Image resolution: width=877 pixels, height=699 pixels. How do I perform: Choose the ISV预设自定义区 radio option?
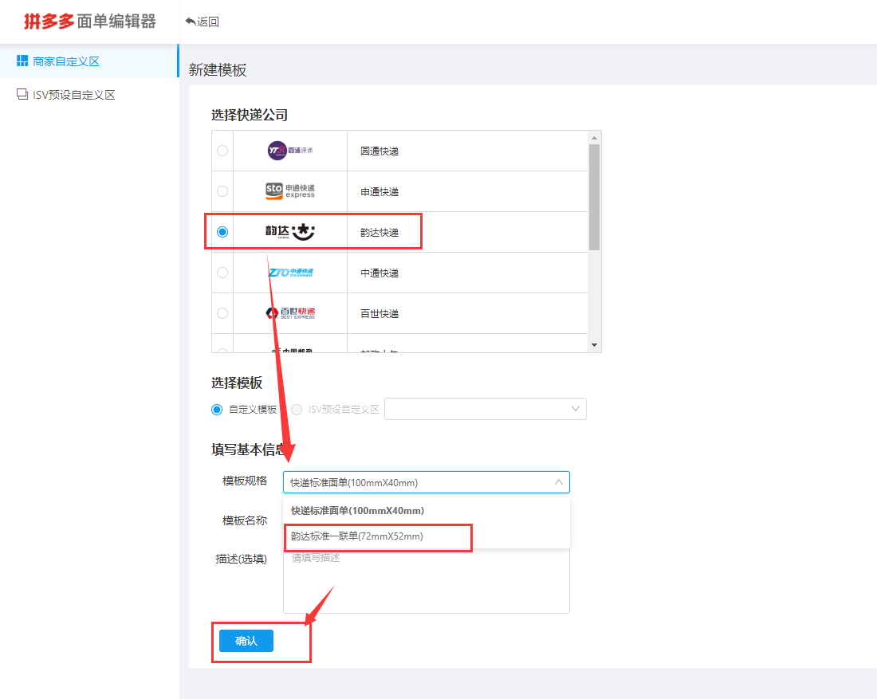click(x=297, y=410)
